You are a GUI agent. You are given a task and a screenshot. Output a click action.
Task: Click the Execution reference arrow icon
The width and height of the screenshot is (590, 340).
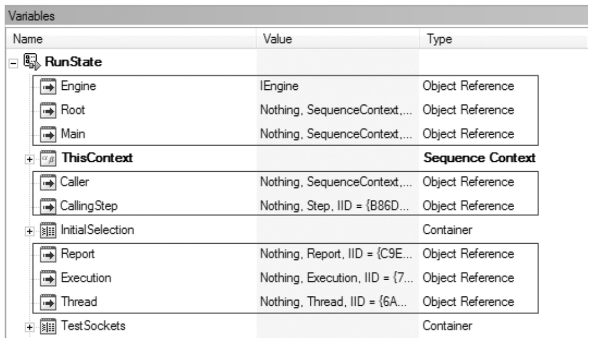[x=48, y=278]
